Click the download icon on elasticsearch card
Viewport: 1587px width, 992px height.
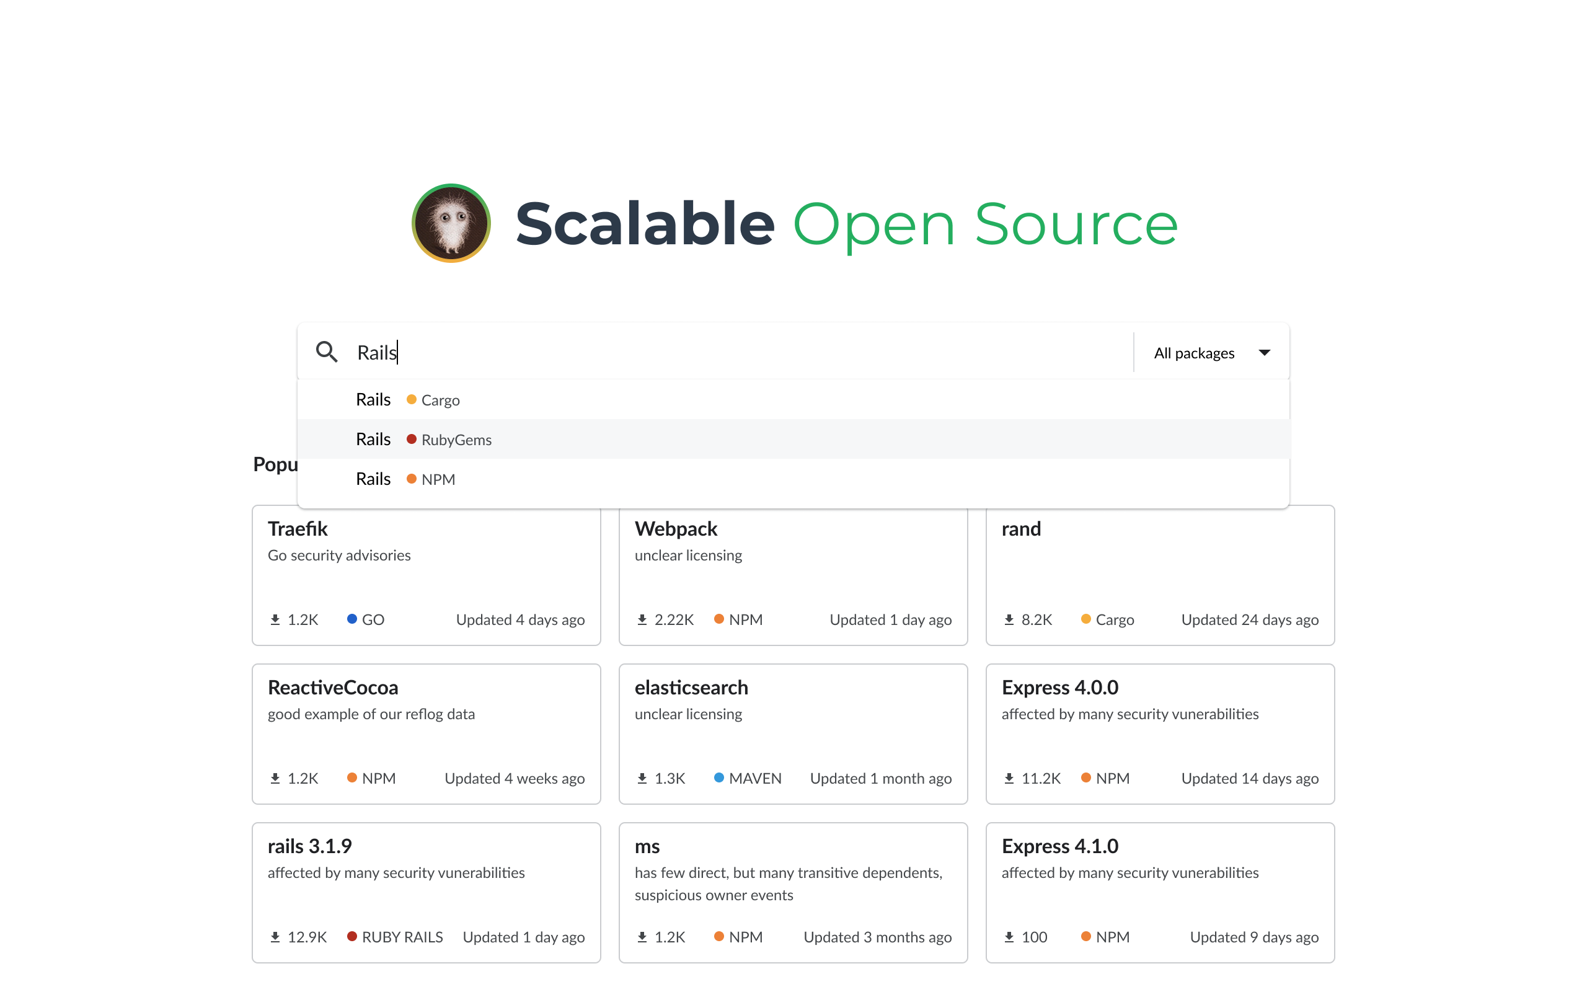[x=642, y=778]
